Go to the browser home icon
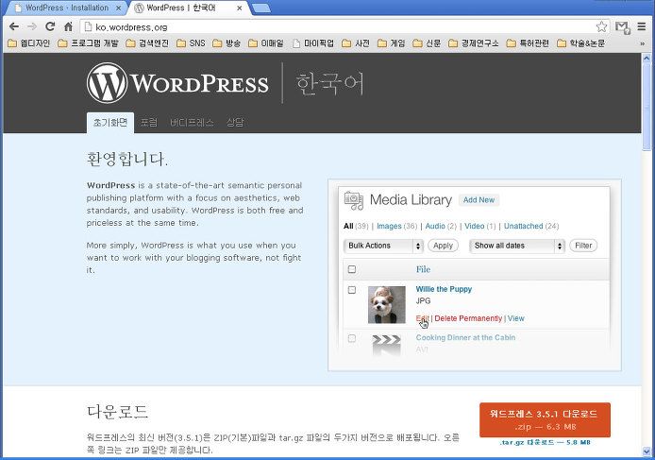655x460 pixels. (x=69, y=26)
